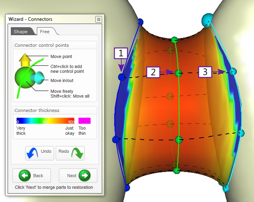Select lower green center control point
Image resolution: width=254 pixels, height=202 pixels.
point(179,140)
